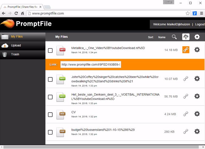
Task: Click the browser home icon
Action: [x=23, y=13]
